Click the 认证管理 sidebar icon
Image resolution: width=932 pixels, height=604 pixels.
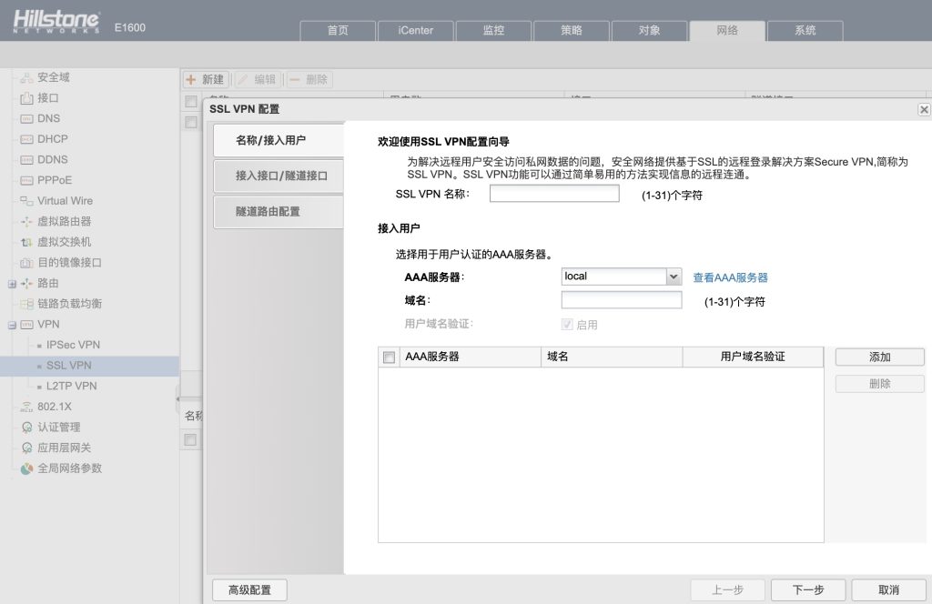[x=26, y=428]
